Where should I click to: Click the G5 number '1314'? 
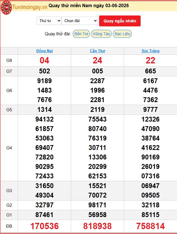coord(44,110)
